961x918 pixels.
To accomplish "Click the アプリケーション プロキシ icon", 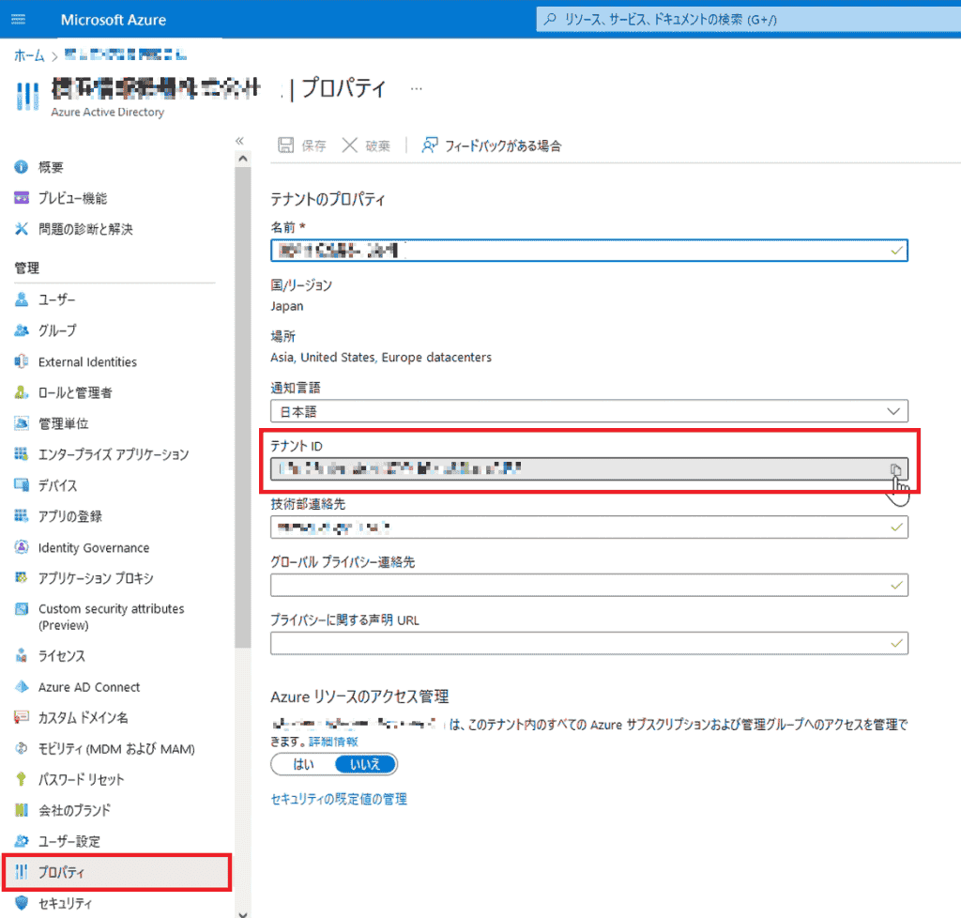I will [x=22, y=578].
